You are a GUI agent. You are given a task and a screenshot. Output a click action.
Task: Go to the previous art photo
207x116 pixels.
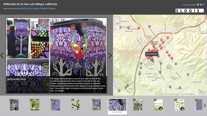(2, 56)
